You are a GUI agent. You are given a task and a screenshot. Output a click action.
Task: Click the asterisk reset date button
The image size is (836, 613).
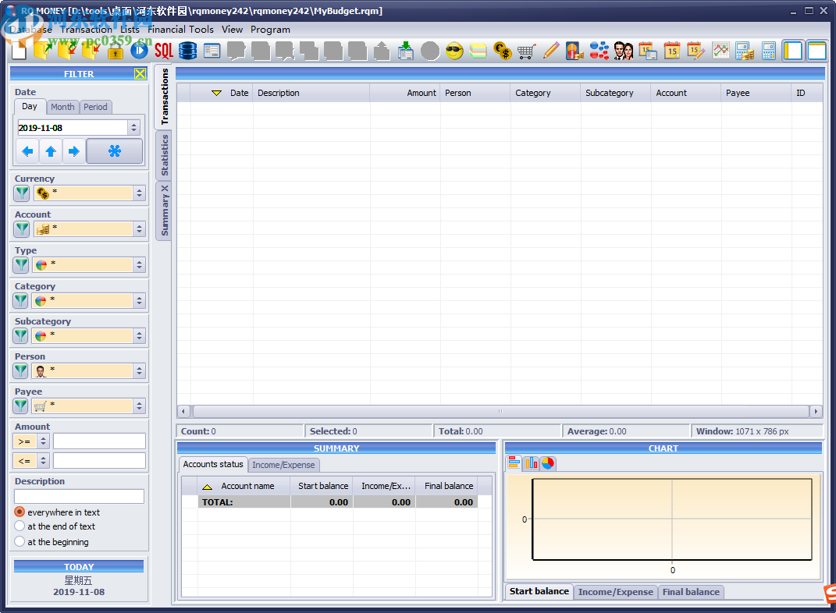click(114, 151)
